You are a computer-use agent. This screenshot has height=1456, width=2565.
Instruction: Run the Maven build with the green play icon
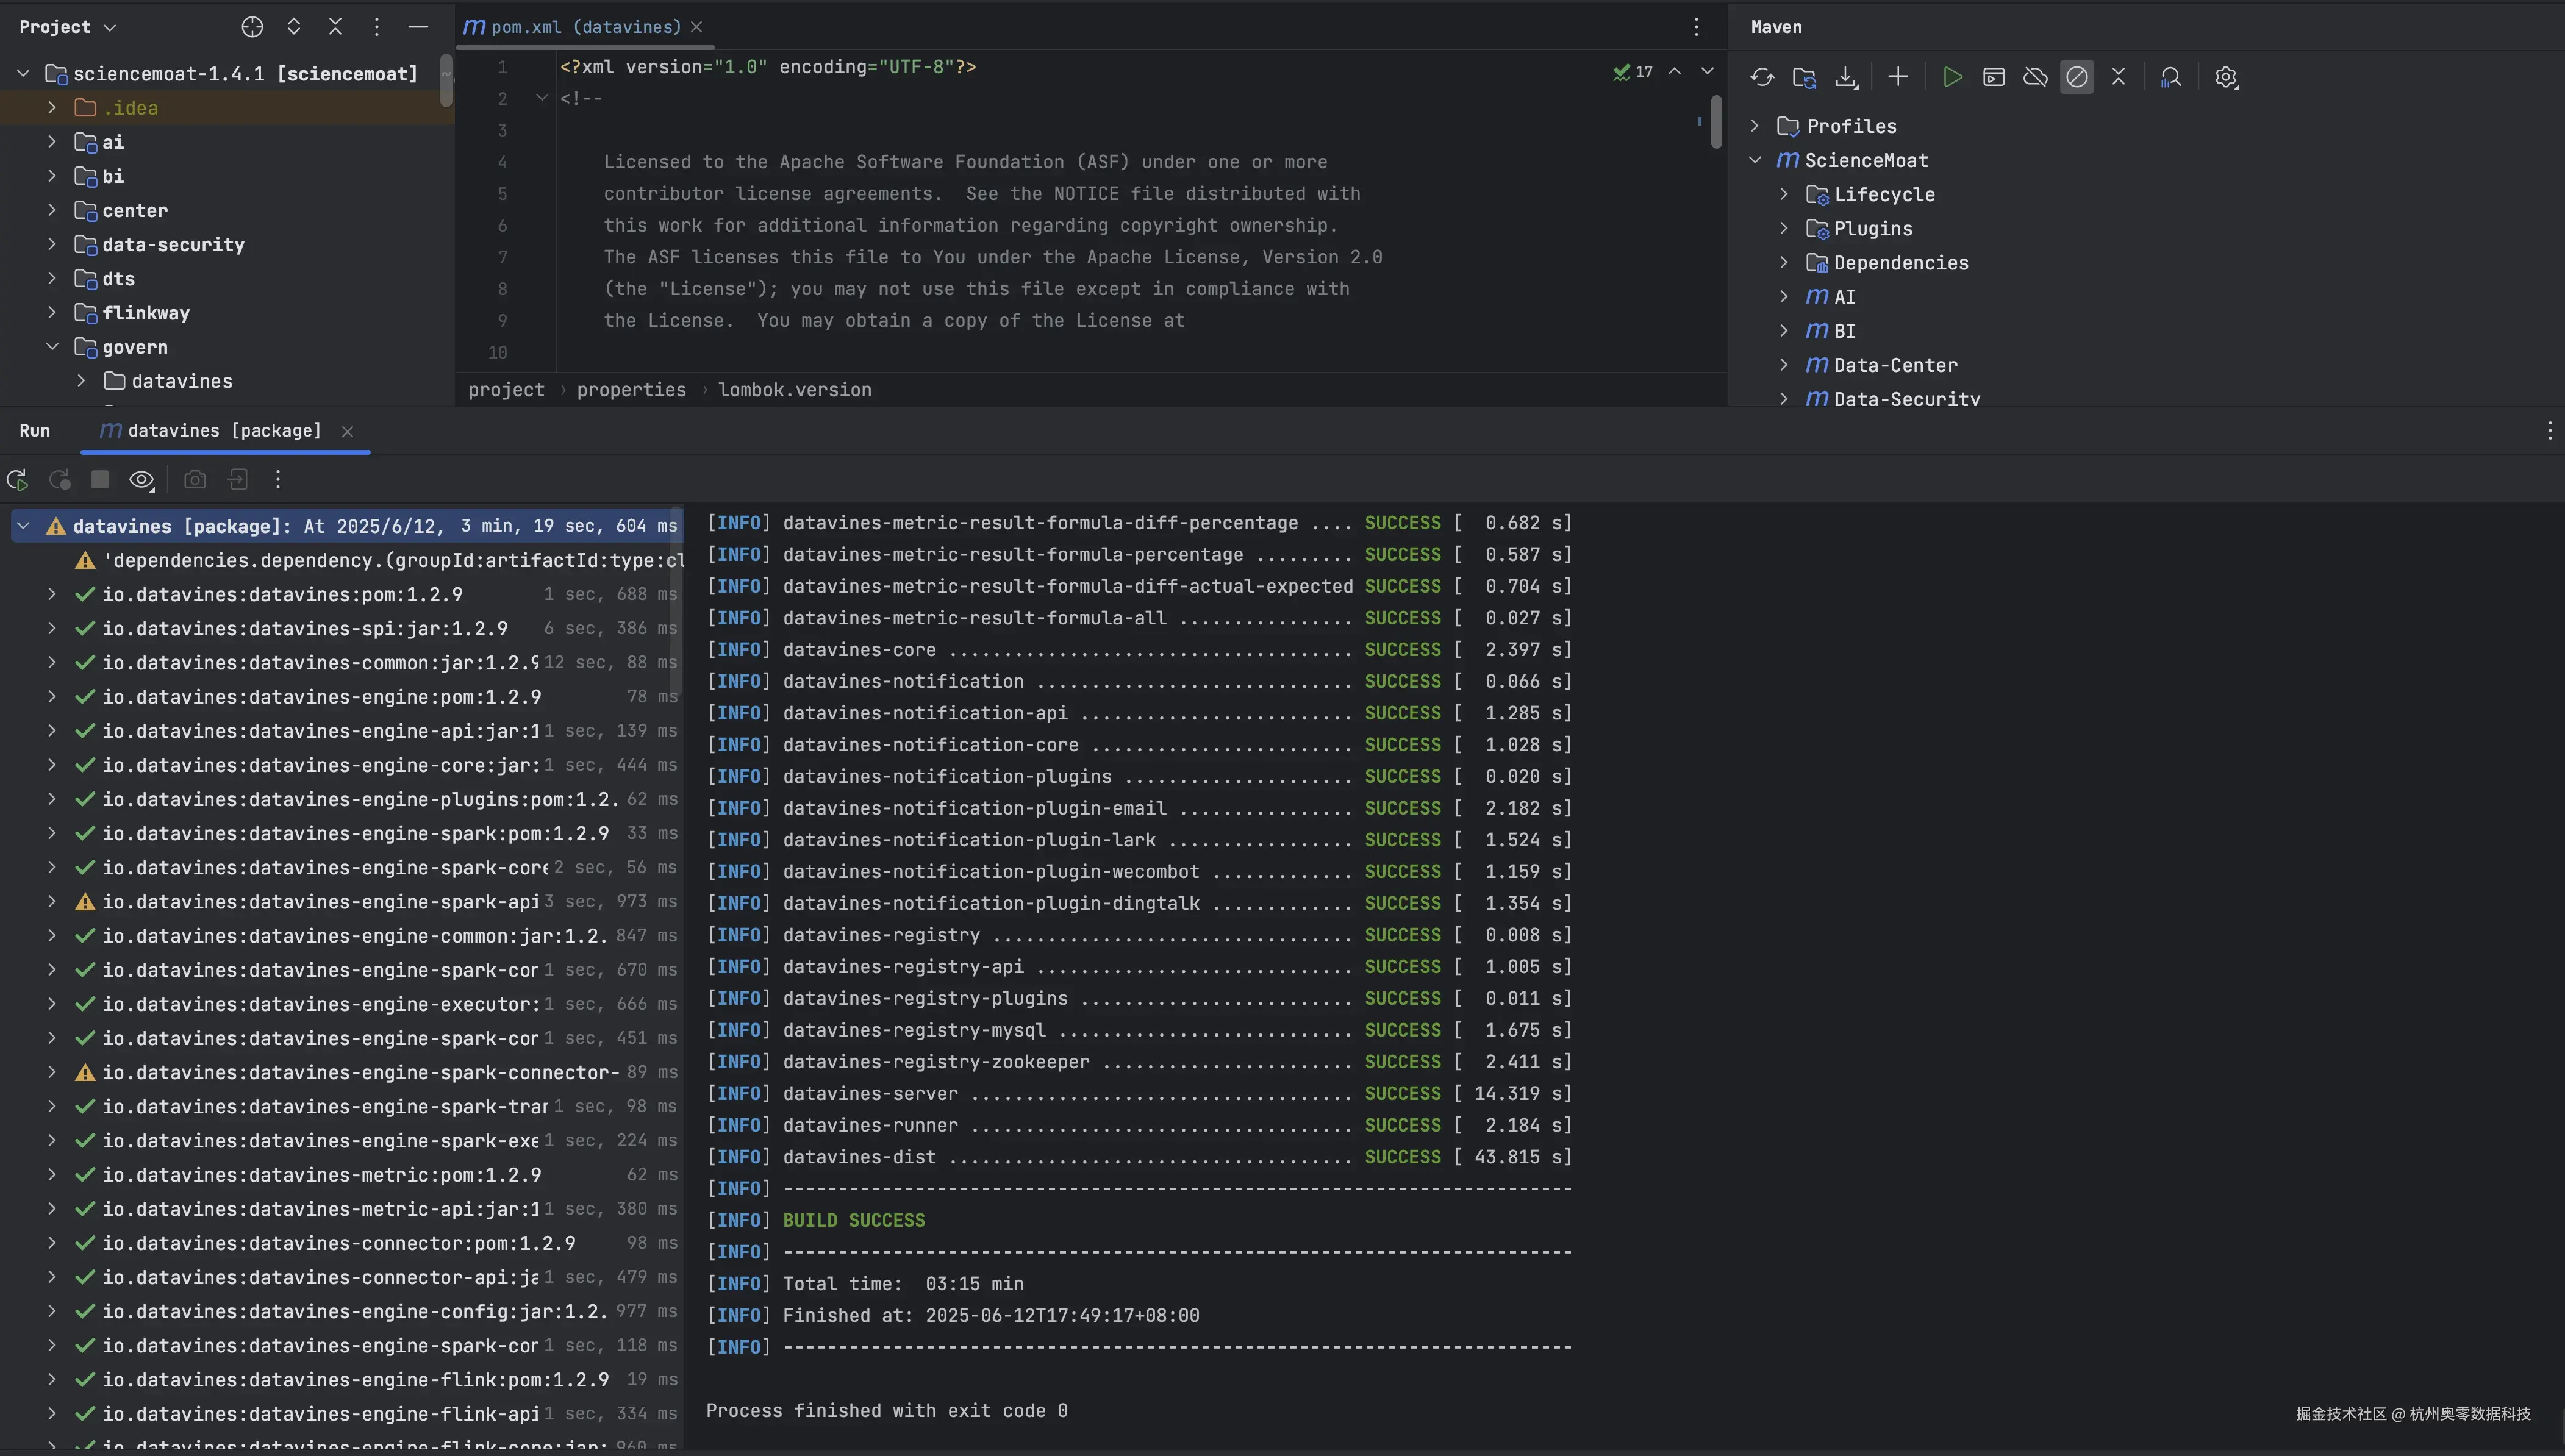[1951, 77]
